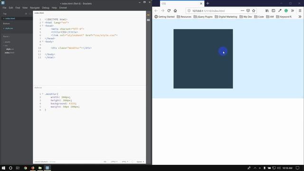304x171 pixels.
Task: Open the Windows notification center
Action: (x=298, y=168)
